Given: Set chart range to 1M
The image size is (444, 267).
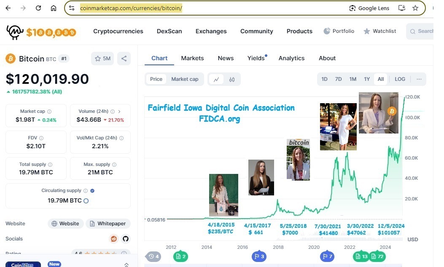Looking at the screenshot, I should coord(353,79).
